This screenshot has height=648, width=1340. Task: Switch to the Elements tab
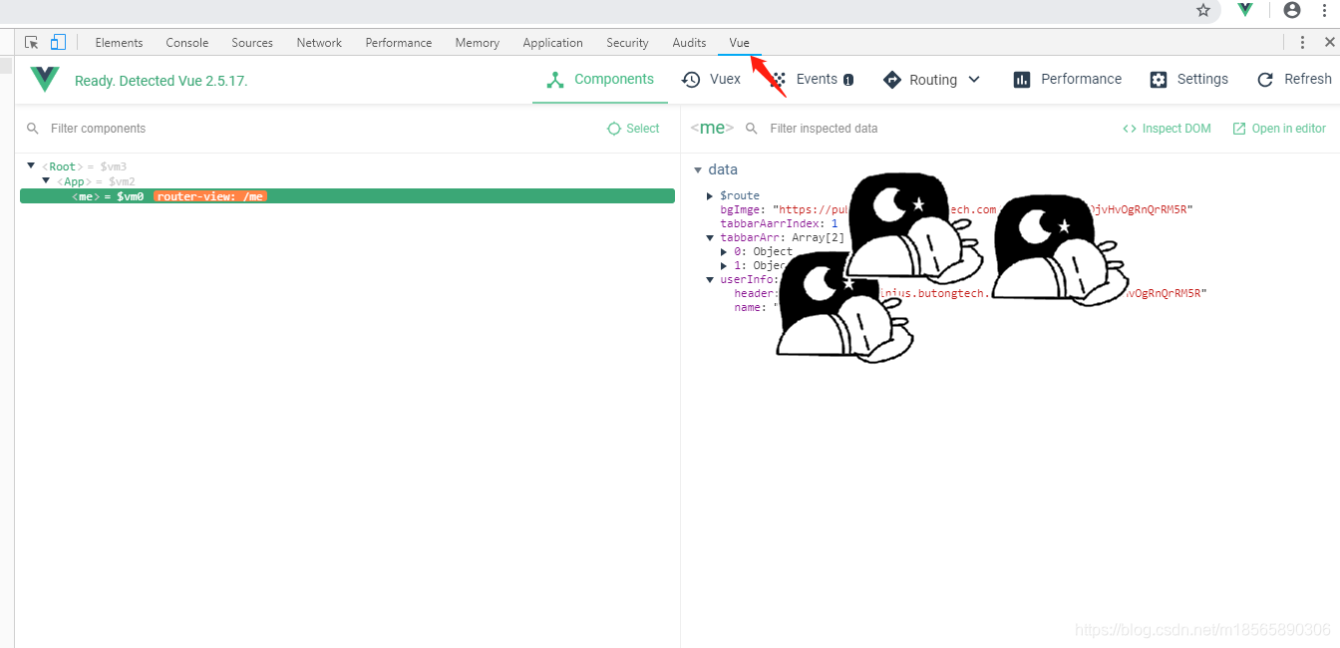[x=119, y=43]
